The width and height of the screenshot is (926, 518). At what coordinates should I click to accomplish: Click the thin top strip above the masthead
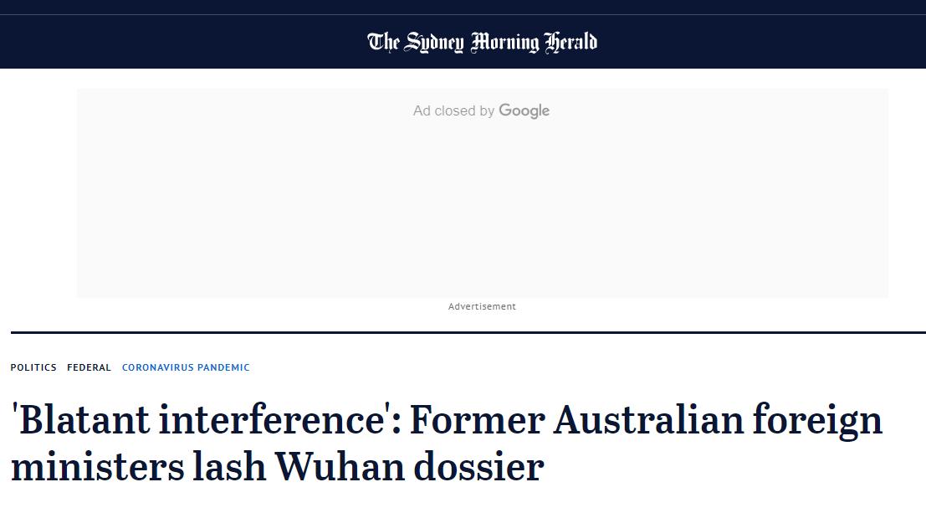[463, 7]
